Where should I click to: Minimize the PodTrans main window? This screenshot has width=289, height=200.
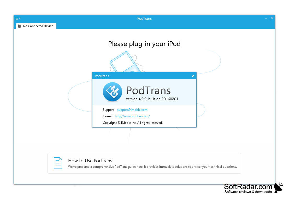click(x=266, y=18)
